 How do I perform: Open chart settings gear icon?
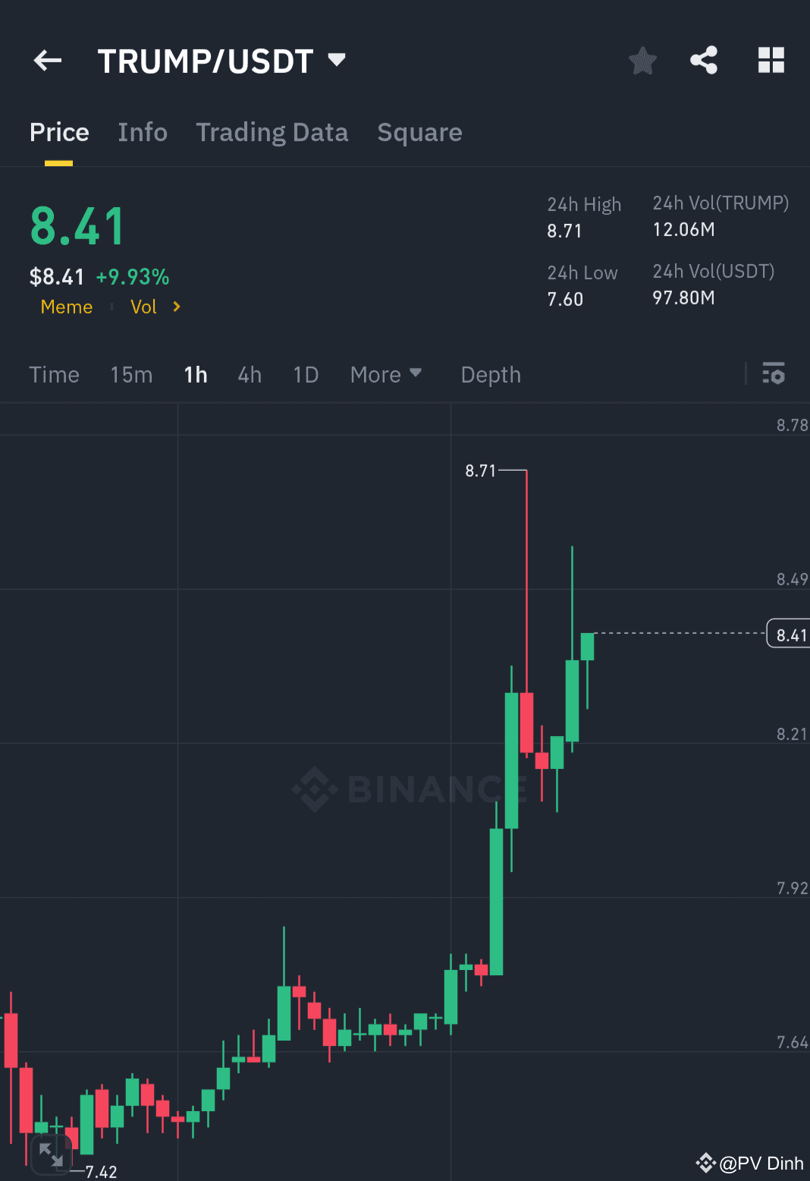tap(774, 374)
